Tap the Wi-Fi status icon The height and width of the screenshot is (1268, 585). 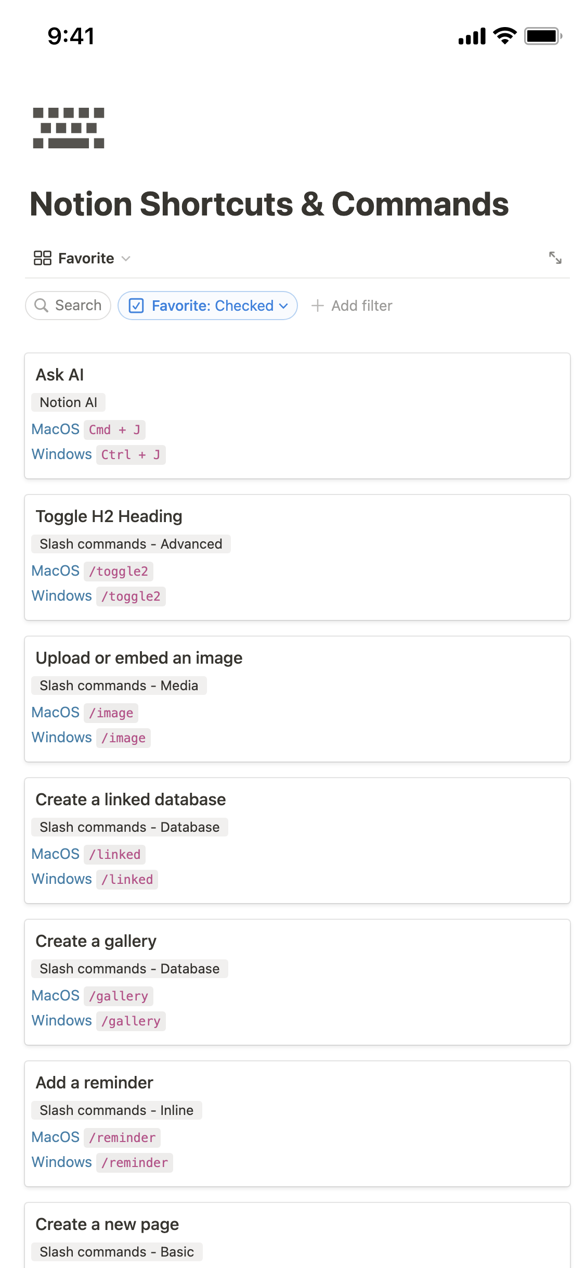[x=504, y=36]
